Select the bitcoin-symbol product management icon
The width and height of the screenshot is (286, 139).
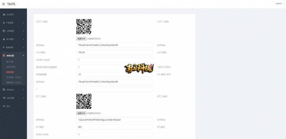tap(4, 23)
